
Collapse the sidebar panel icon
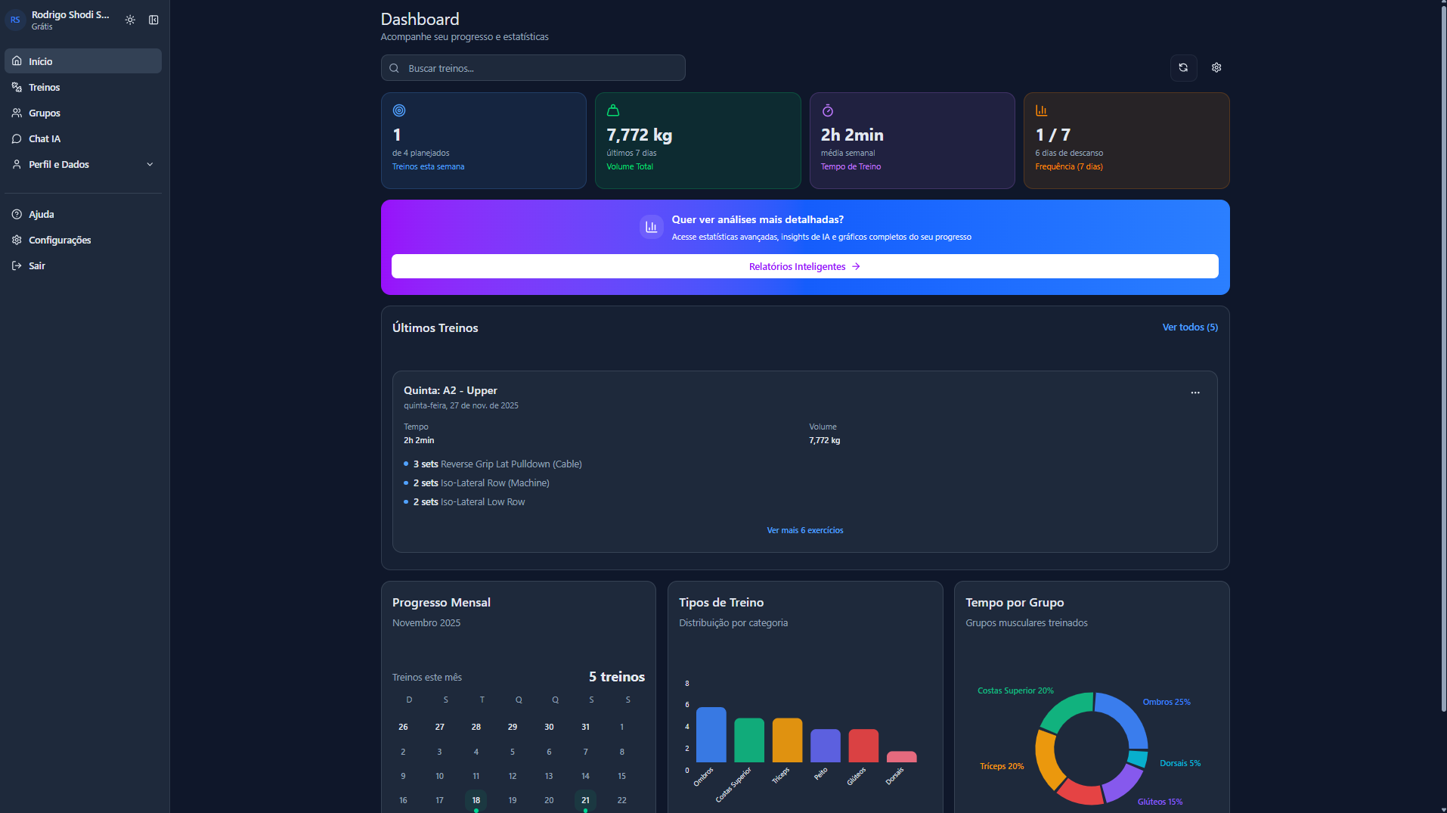coord(153,20)
